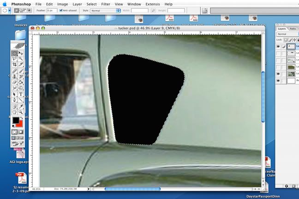Select the Magic Wand tool

21,59
